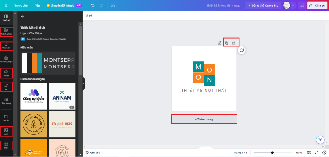
Task: Duplicate the page using the copy icon
Action: [x=227, y=43]
